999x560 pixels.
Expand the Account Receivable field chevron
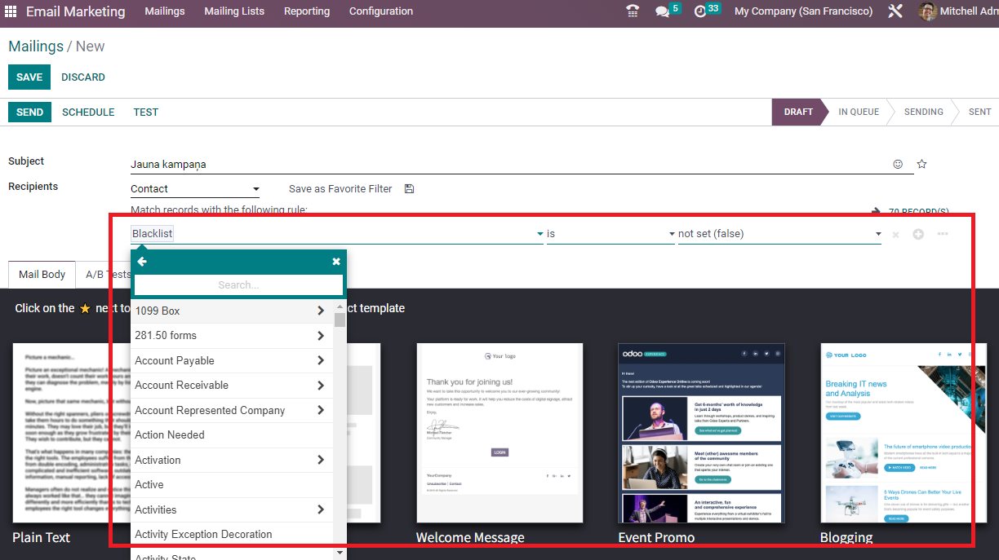click(x=320, y=385)
